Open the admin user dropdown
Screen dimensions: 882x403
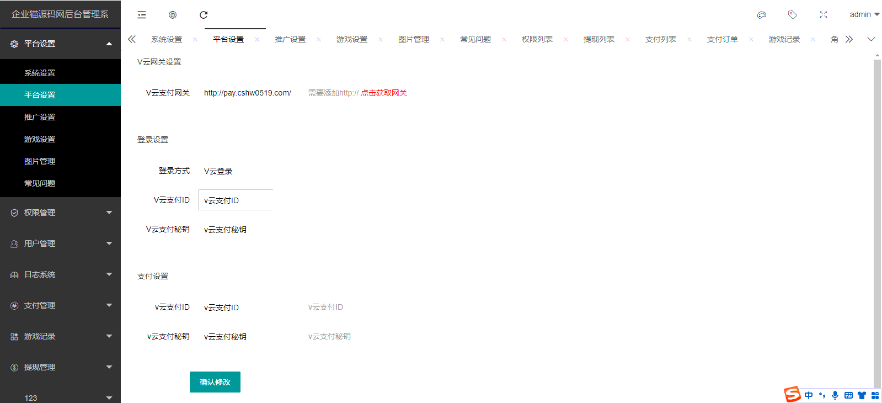tap(864, 15)
